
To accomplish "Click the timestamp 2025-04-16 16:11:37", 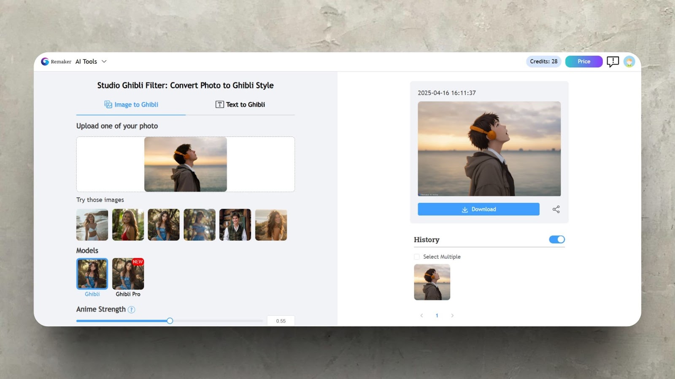I will [x=447, y=93].
